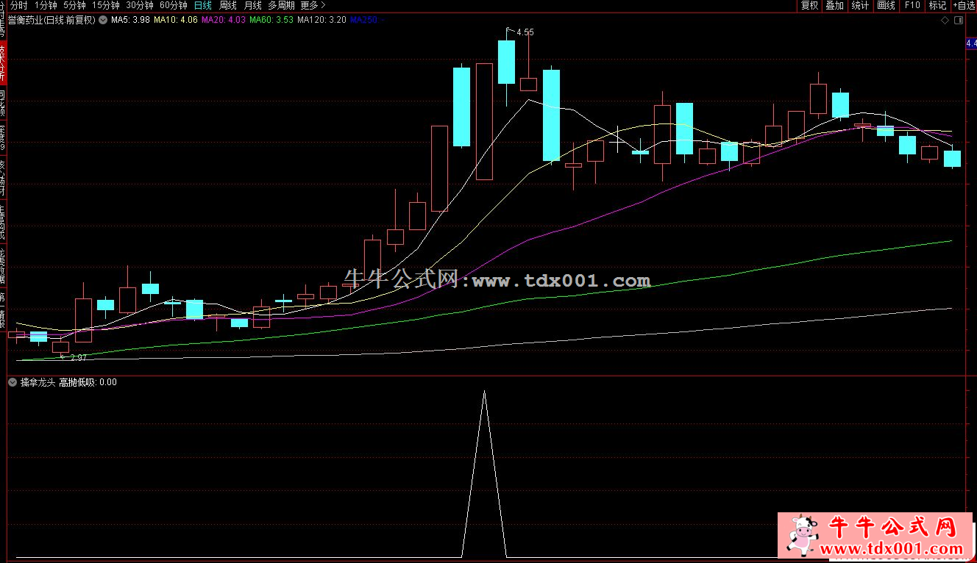Click the MA10: 4.06 label

click(176, 20)
